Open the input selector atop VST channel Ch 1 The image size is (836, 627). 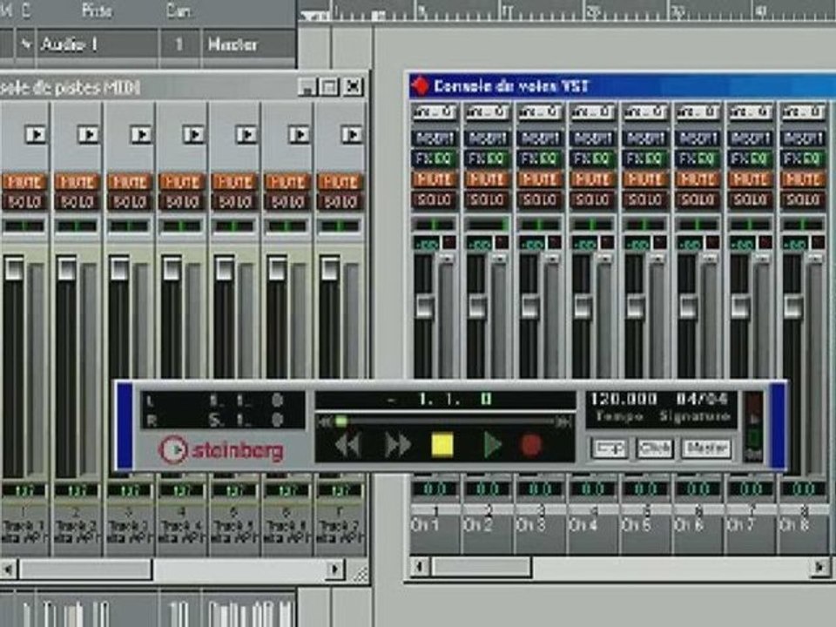[x=435, y=112]
